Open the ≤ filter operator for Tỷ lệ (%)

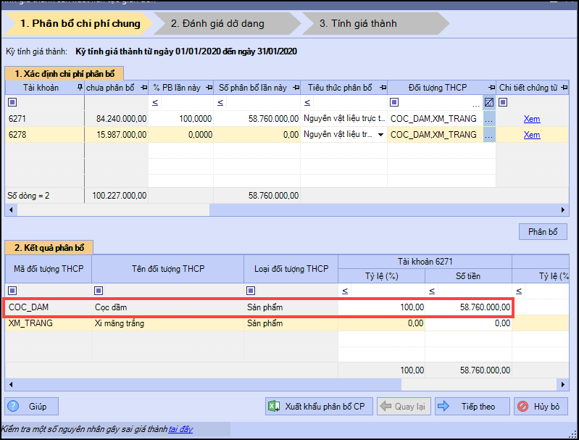[344, 291]
